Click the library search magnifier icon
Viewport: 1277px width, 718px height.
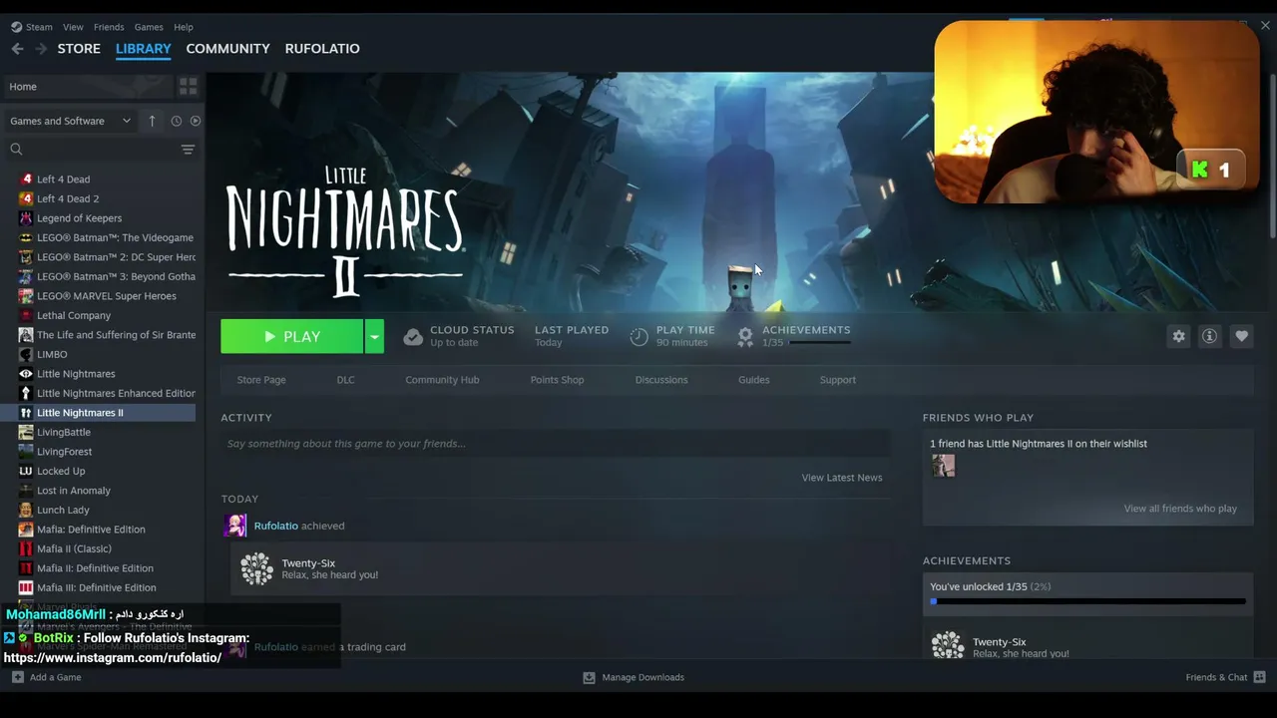click(16, 150)
